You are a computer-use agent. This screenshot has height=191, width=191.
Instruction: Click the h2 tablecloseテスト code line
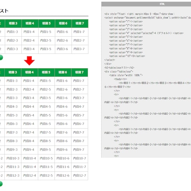119,68
